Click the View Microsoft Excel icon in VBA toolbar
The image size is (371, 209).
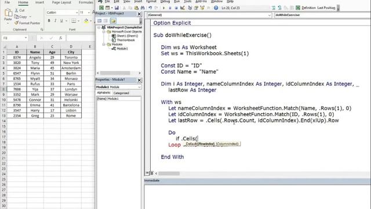click(x=101, y=8)
